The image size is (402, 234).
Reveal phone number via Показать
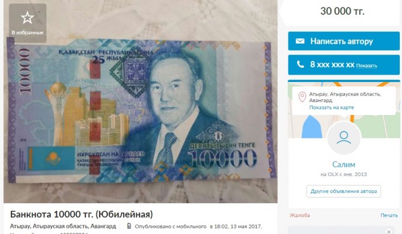tap(367, 66)
